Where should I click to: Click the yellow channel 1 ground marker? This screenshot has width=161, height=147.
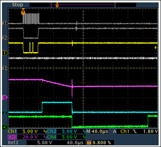click(5, 53)
